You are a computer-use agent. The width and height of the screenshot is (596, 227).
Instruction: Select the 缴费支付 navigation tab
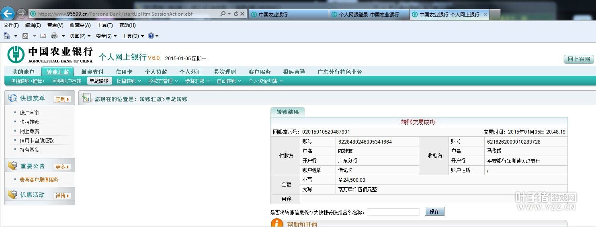click(x=92, y=72)
